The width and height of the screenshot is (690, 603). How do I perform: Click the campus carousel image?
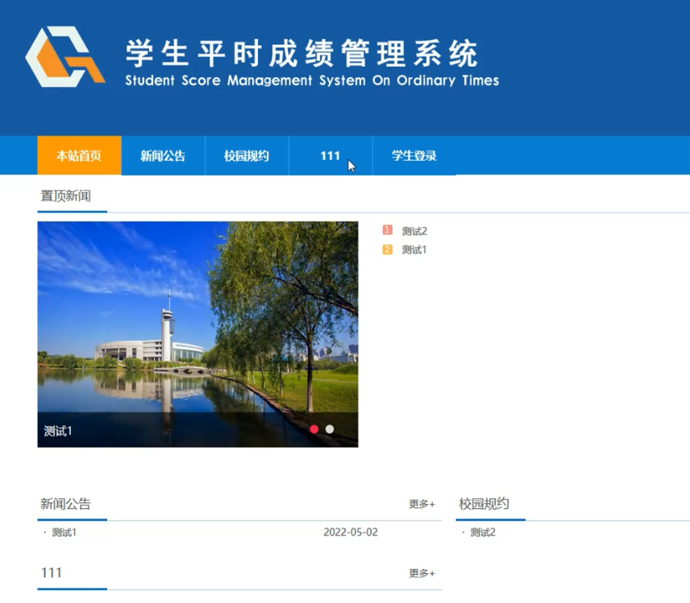click(x=197, y=334)
